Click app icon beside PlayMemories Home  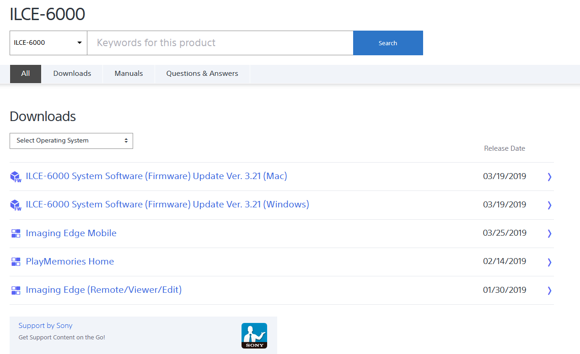(16, 262)
